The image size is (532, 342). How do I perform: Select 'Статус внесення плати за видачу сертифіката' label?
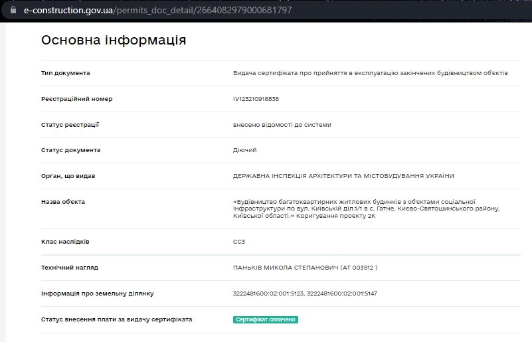coord(117,319)
